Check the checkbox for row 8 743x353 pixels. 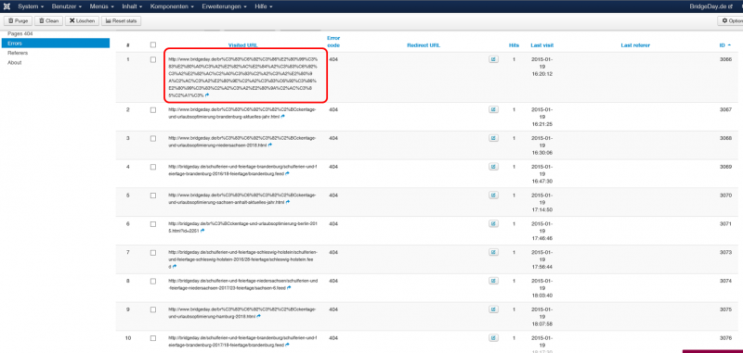[x=152, y=281]
